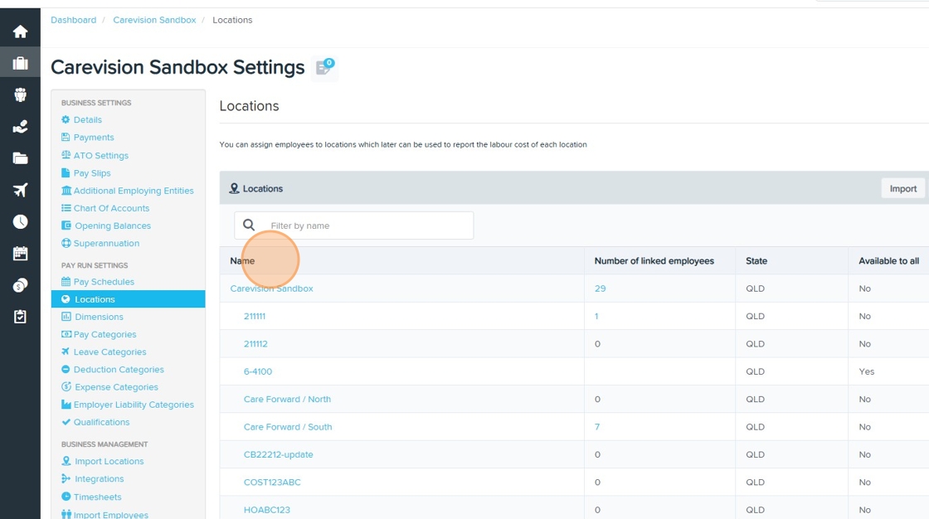Open the dollar coin expenses icon in sidebar

[20, 285]
